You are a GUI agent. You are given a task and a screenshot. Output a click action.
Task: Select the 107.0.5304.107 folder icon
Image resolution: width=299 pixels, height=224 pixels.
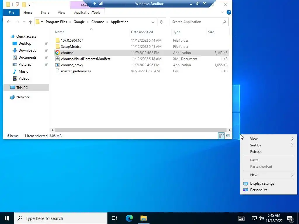[58, 40]
